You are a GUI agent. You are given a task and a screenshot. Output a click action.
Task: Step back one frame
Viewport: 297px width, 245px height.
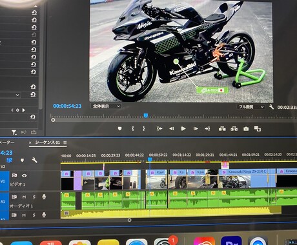pyautogui.click(x=172, y=128)
